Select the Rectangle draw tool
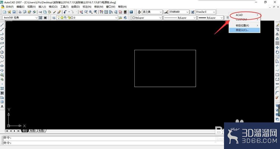The width and height of the screenshot is (280, 149). click(2, 43)
